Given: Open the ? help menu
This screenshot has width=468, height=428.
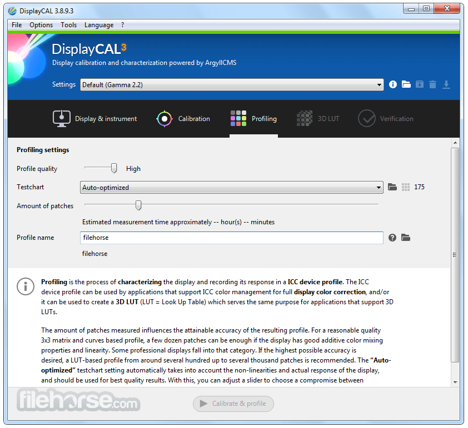Looking at the screenshot, I should tap(122, 25).
